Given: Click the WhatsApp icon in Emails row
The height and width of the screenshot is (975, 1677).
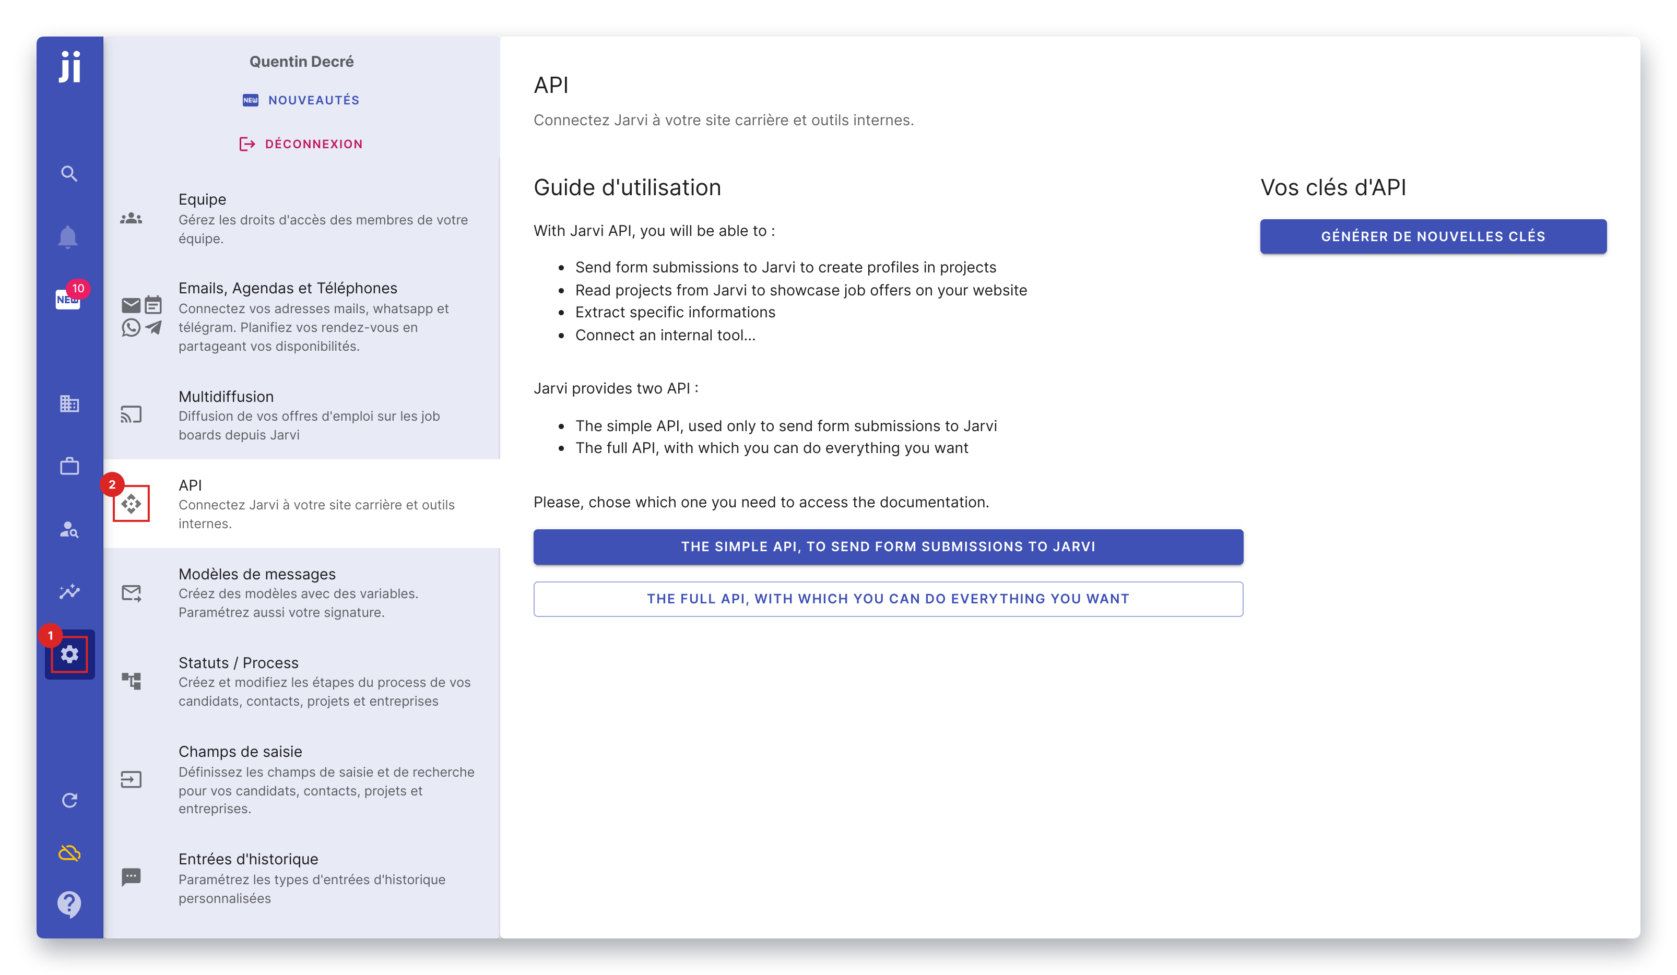Looking at the screenshot, I should point(131,328).
